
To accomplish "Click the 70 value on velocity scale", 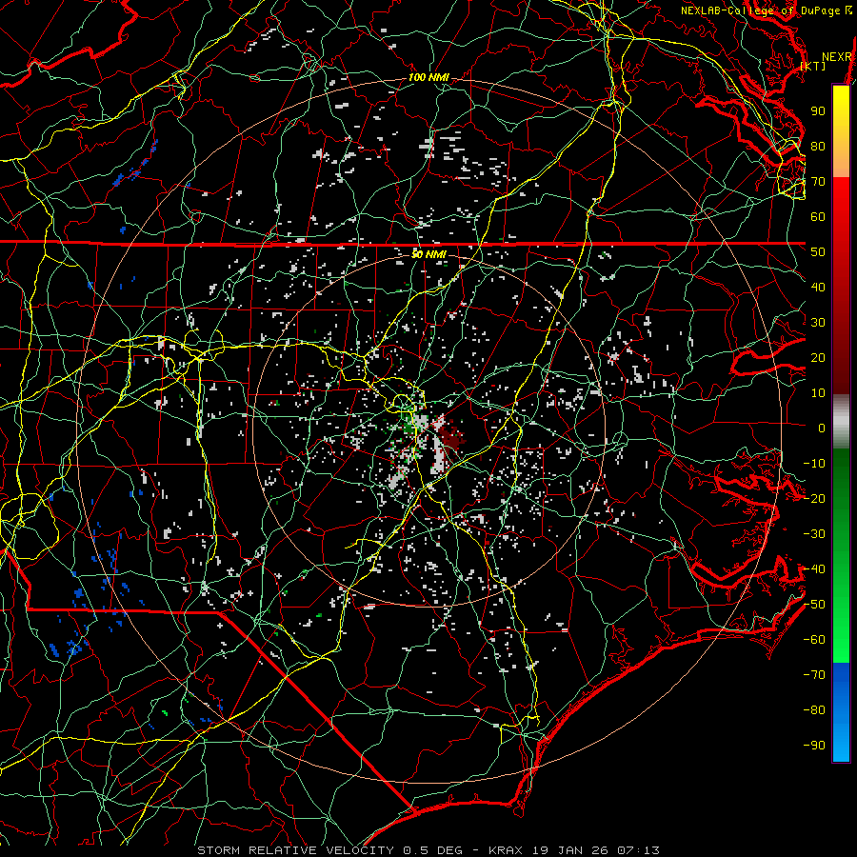I will click(x=818, y=182).
